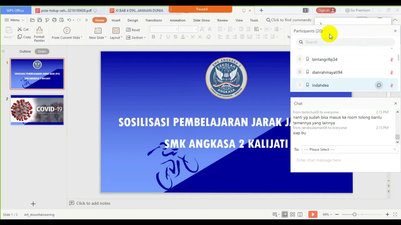Select COVID-19 slide 2 thumbnail
Viewport: 401px width, 225px height.
(37, 110)
